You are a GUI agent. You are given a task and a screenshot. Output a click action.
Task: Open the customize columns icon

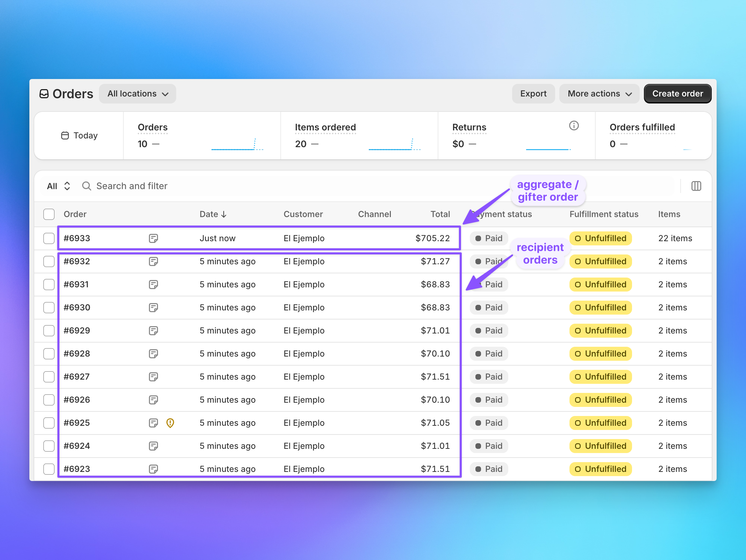tap(696, 186)
